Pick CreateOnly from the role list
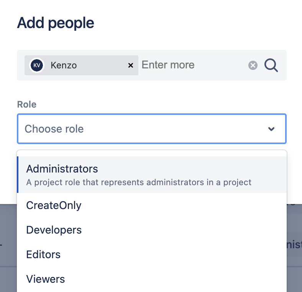302x292 pixels. (x=54, y=206)
